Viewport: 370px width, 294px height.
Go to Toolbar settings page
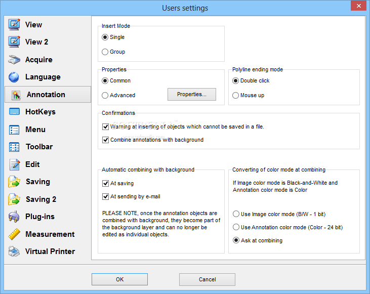click(39, 147)
